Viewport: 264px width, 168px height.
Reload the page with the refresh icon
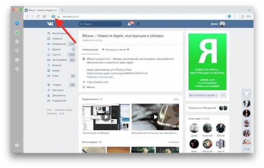point(38,16)
